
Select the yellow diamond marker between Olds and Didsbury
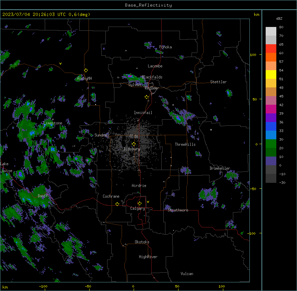(134, 144)
